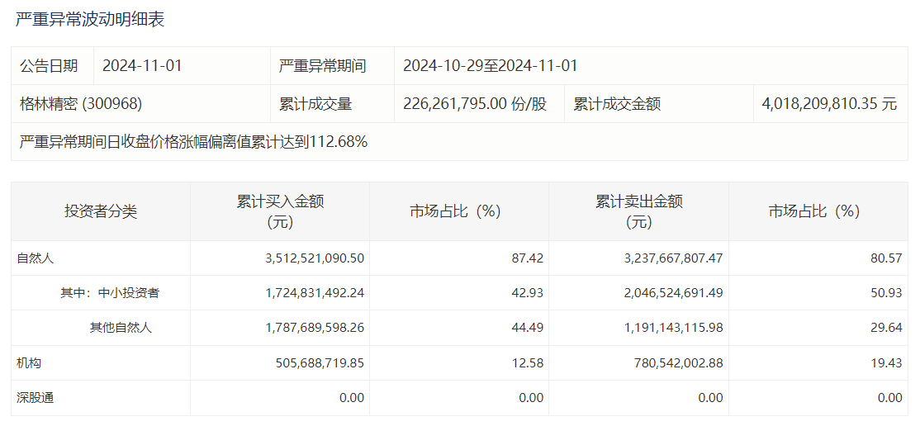This screenshot has height=426, width=920.
Task: Click the 其他自然人 row label
Action: point(121,328)
